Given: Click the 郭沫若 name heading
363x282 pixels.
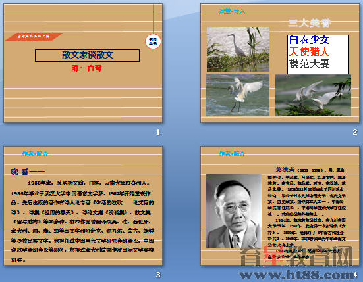Looking at the screenshot, I should (x=285, y=170).
